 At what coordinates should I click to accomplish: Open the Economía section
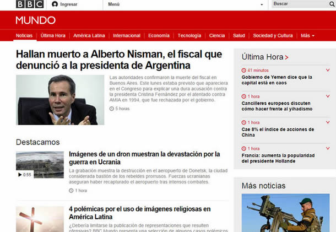click(x=159, y=36)
